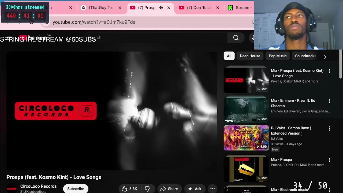
Task: Click 'Eminem, Ed Sheeran, Skylar Grey' artist text
Action: tap(300, 111)
